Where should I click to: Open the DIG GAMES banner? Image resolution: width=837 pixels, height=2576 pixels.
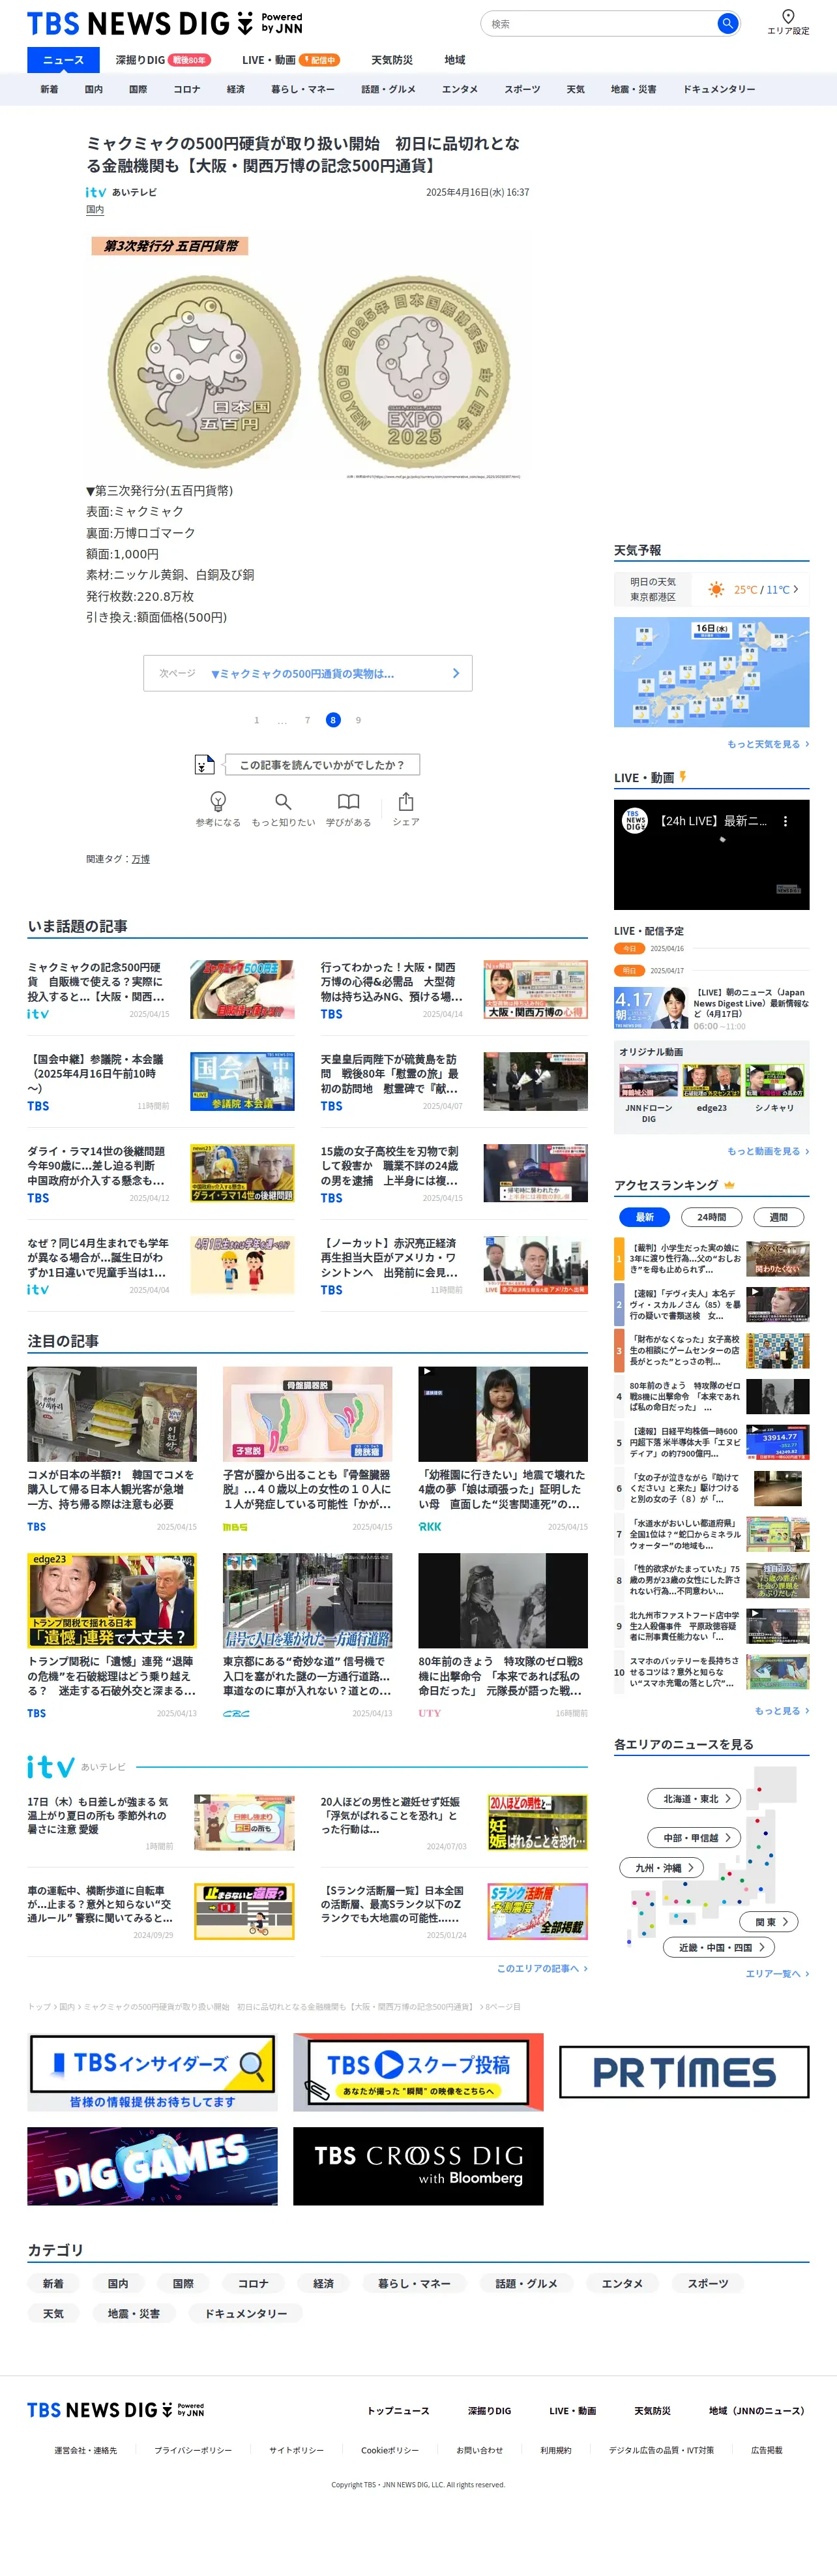152,2166
